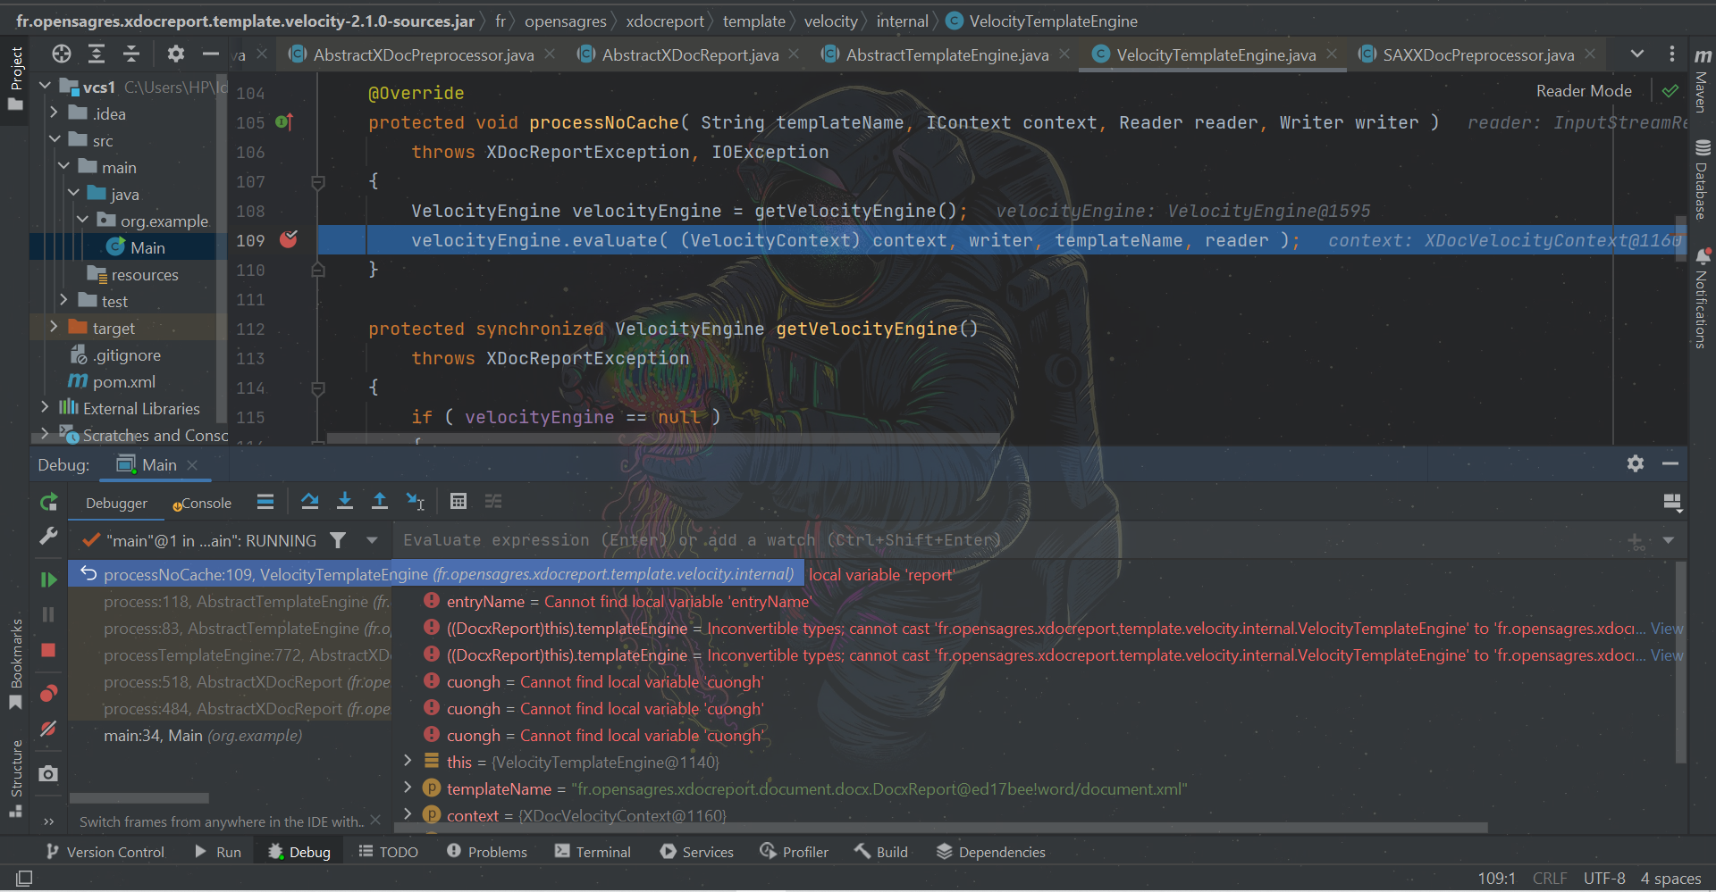
Task: Toggle Notifications tool window
Action: coord(1702,297)
